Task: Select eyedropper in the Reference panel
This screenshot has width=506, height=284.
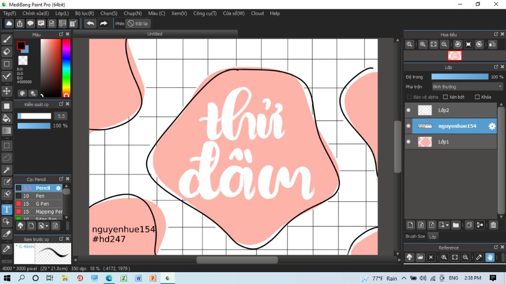Action: click(479, 257)
